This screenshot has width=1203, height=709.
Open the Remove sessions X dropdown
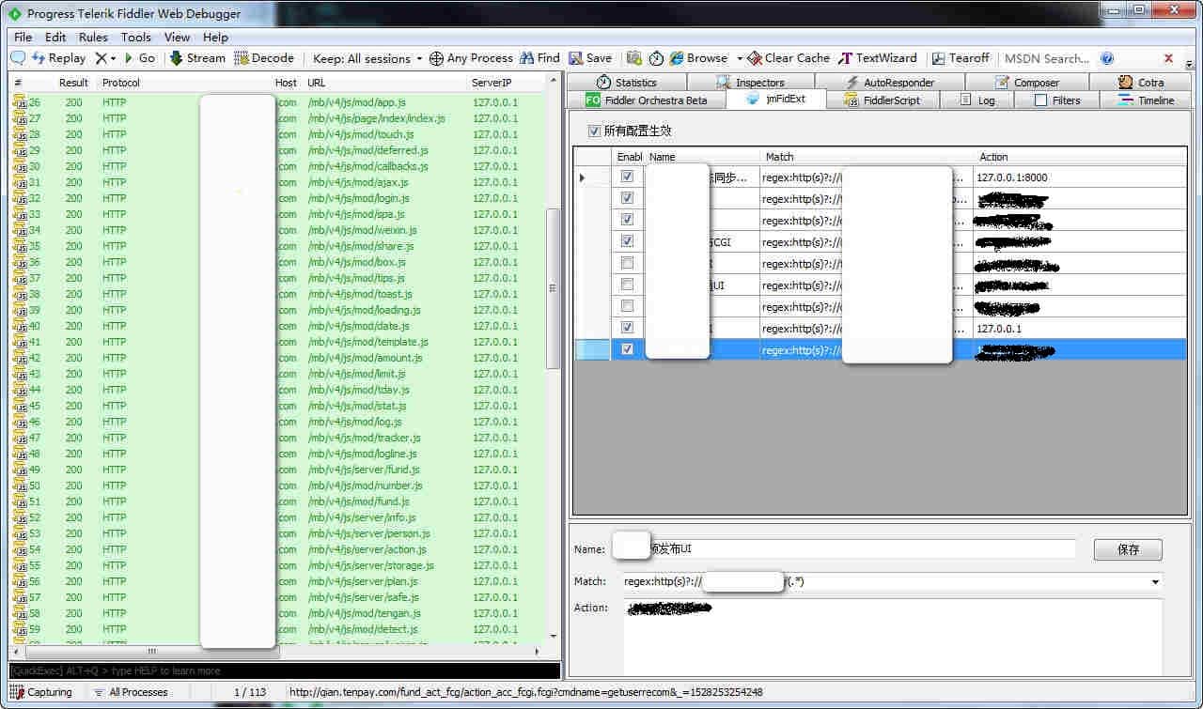106,58
